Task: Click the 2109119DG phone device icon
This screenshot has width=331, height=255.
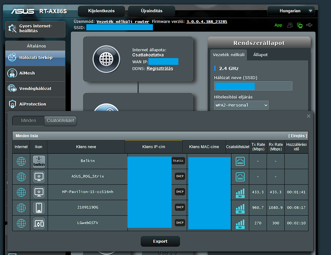Action: tap(39, 208)
